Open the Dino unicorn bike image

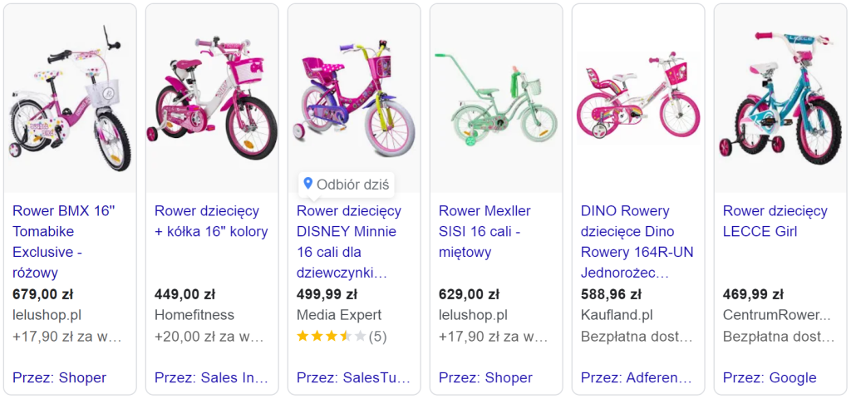pos(638,98)
